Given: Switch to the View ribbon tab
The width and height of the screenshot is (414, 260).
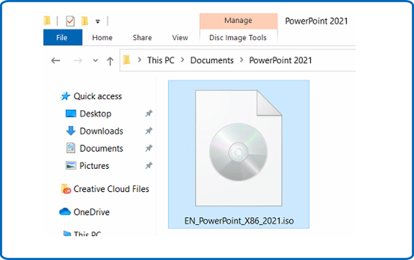Looking at the screenshot, I should (x=180, y=38).
